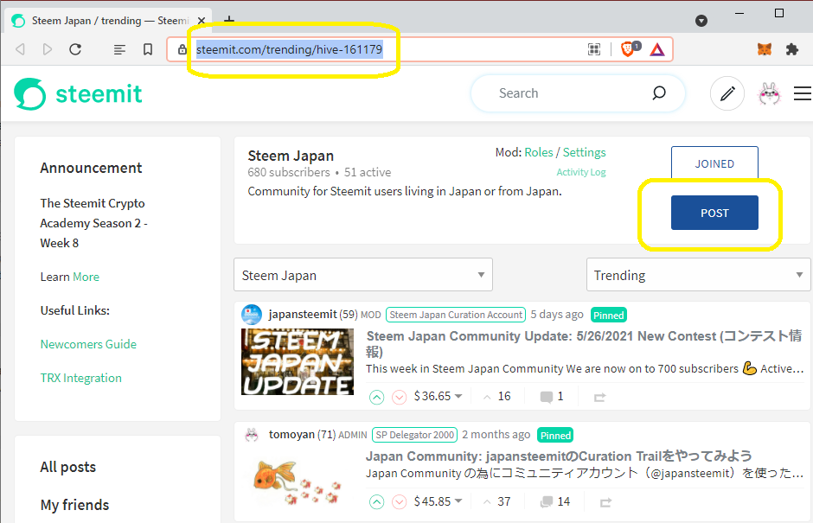This screenshot has height=523, width=813.
Task: Close the Steem Japan browser tab
Action: pyautogui.click(x=202, y=21)
